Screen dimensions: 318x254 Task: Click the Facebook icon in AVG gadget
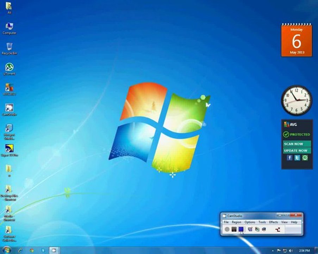pos(289,158)
